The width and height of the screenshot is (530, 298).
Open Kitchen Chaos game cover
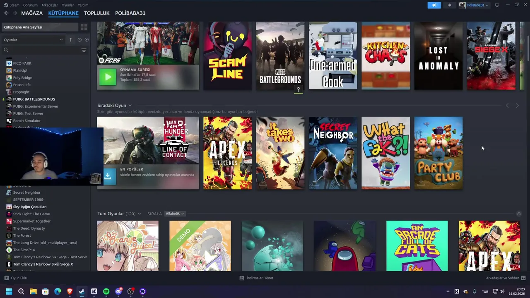(x=385, y=55)
